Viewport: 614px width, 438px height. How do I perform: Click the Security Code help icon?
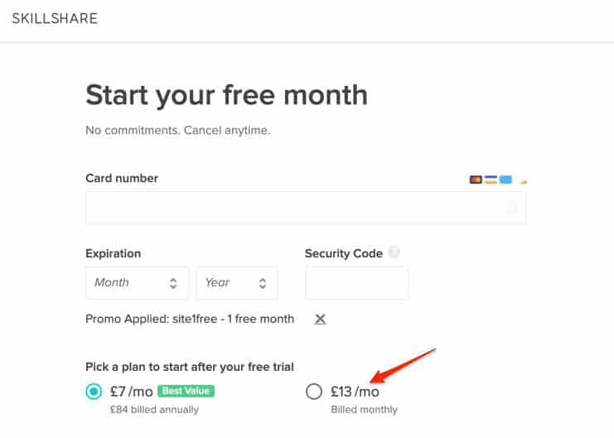(394, 253)
